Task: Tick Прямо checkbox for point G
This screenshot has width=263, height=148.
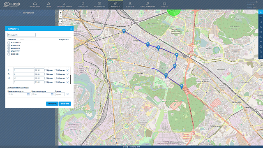Action: (x=46, y=74)
